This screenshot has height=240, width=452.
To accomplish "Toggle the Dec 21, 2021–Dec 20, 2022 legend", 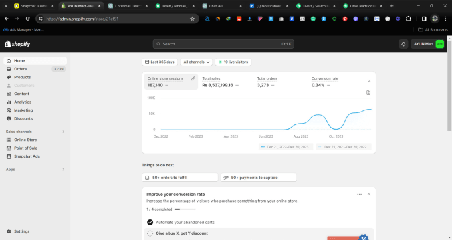I will (x=344, y=147).
